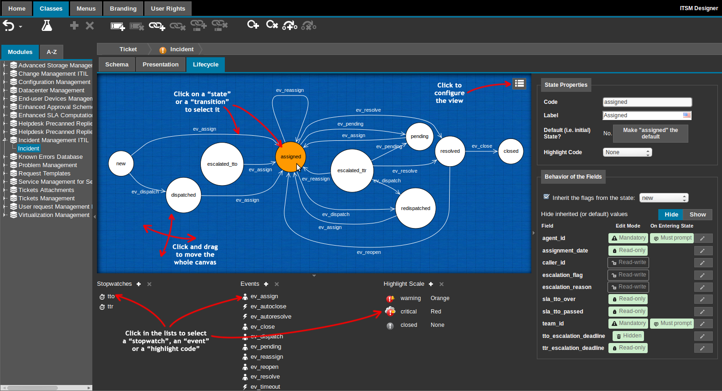Click the Show button for inherited values
Viewport: 722px width, 391px height.
[x=698, y=214]
